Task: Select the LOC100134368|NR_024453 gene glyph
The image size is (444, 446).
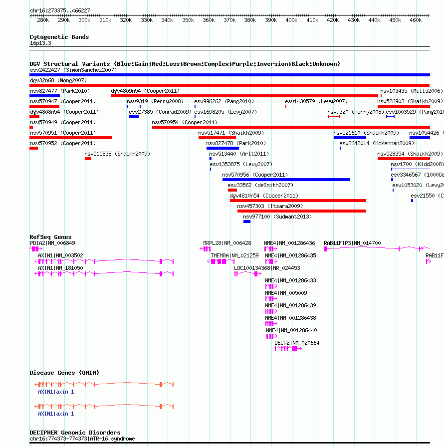Action: (248, 273)
